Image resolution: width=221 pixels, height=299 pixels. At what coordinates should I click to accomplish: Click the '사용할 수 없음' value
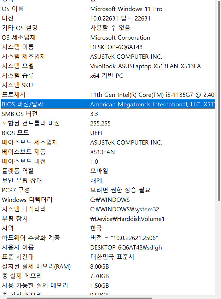[110, 28]
